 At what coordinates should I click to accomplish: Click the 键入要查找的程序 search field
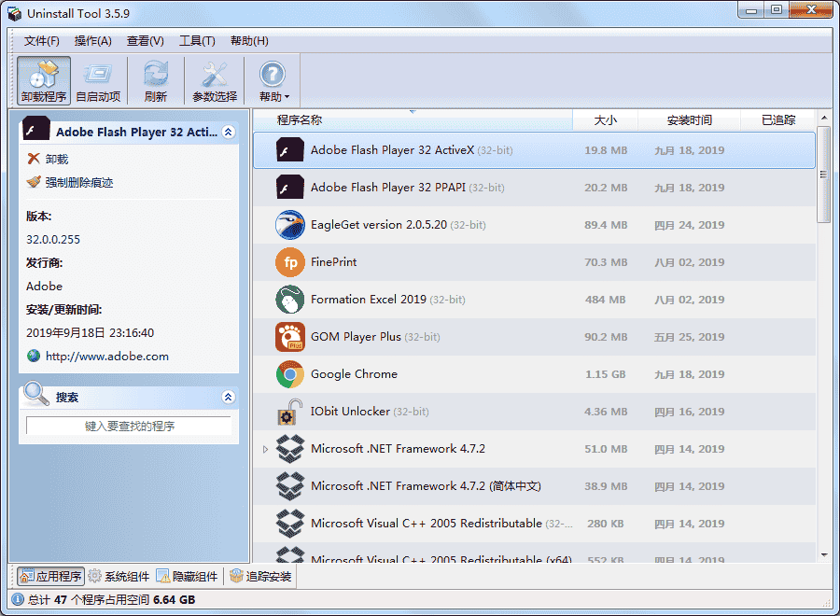tap(129, 426)
